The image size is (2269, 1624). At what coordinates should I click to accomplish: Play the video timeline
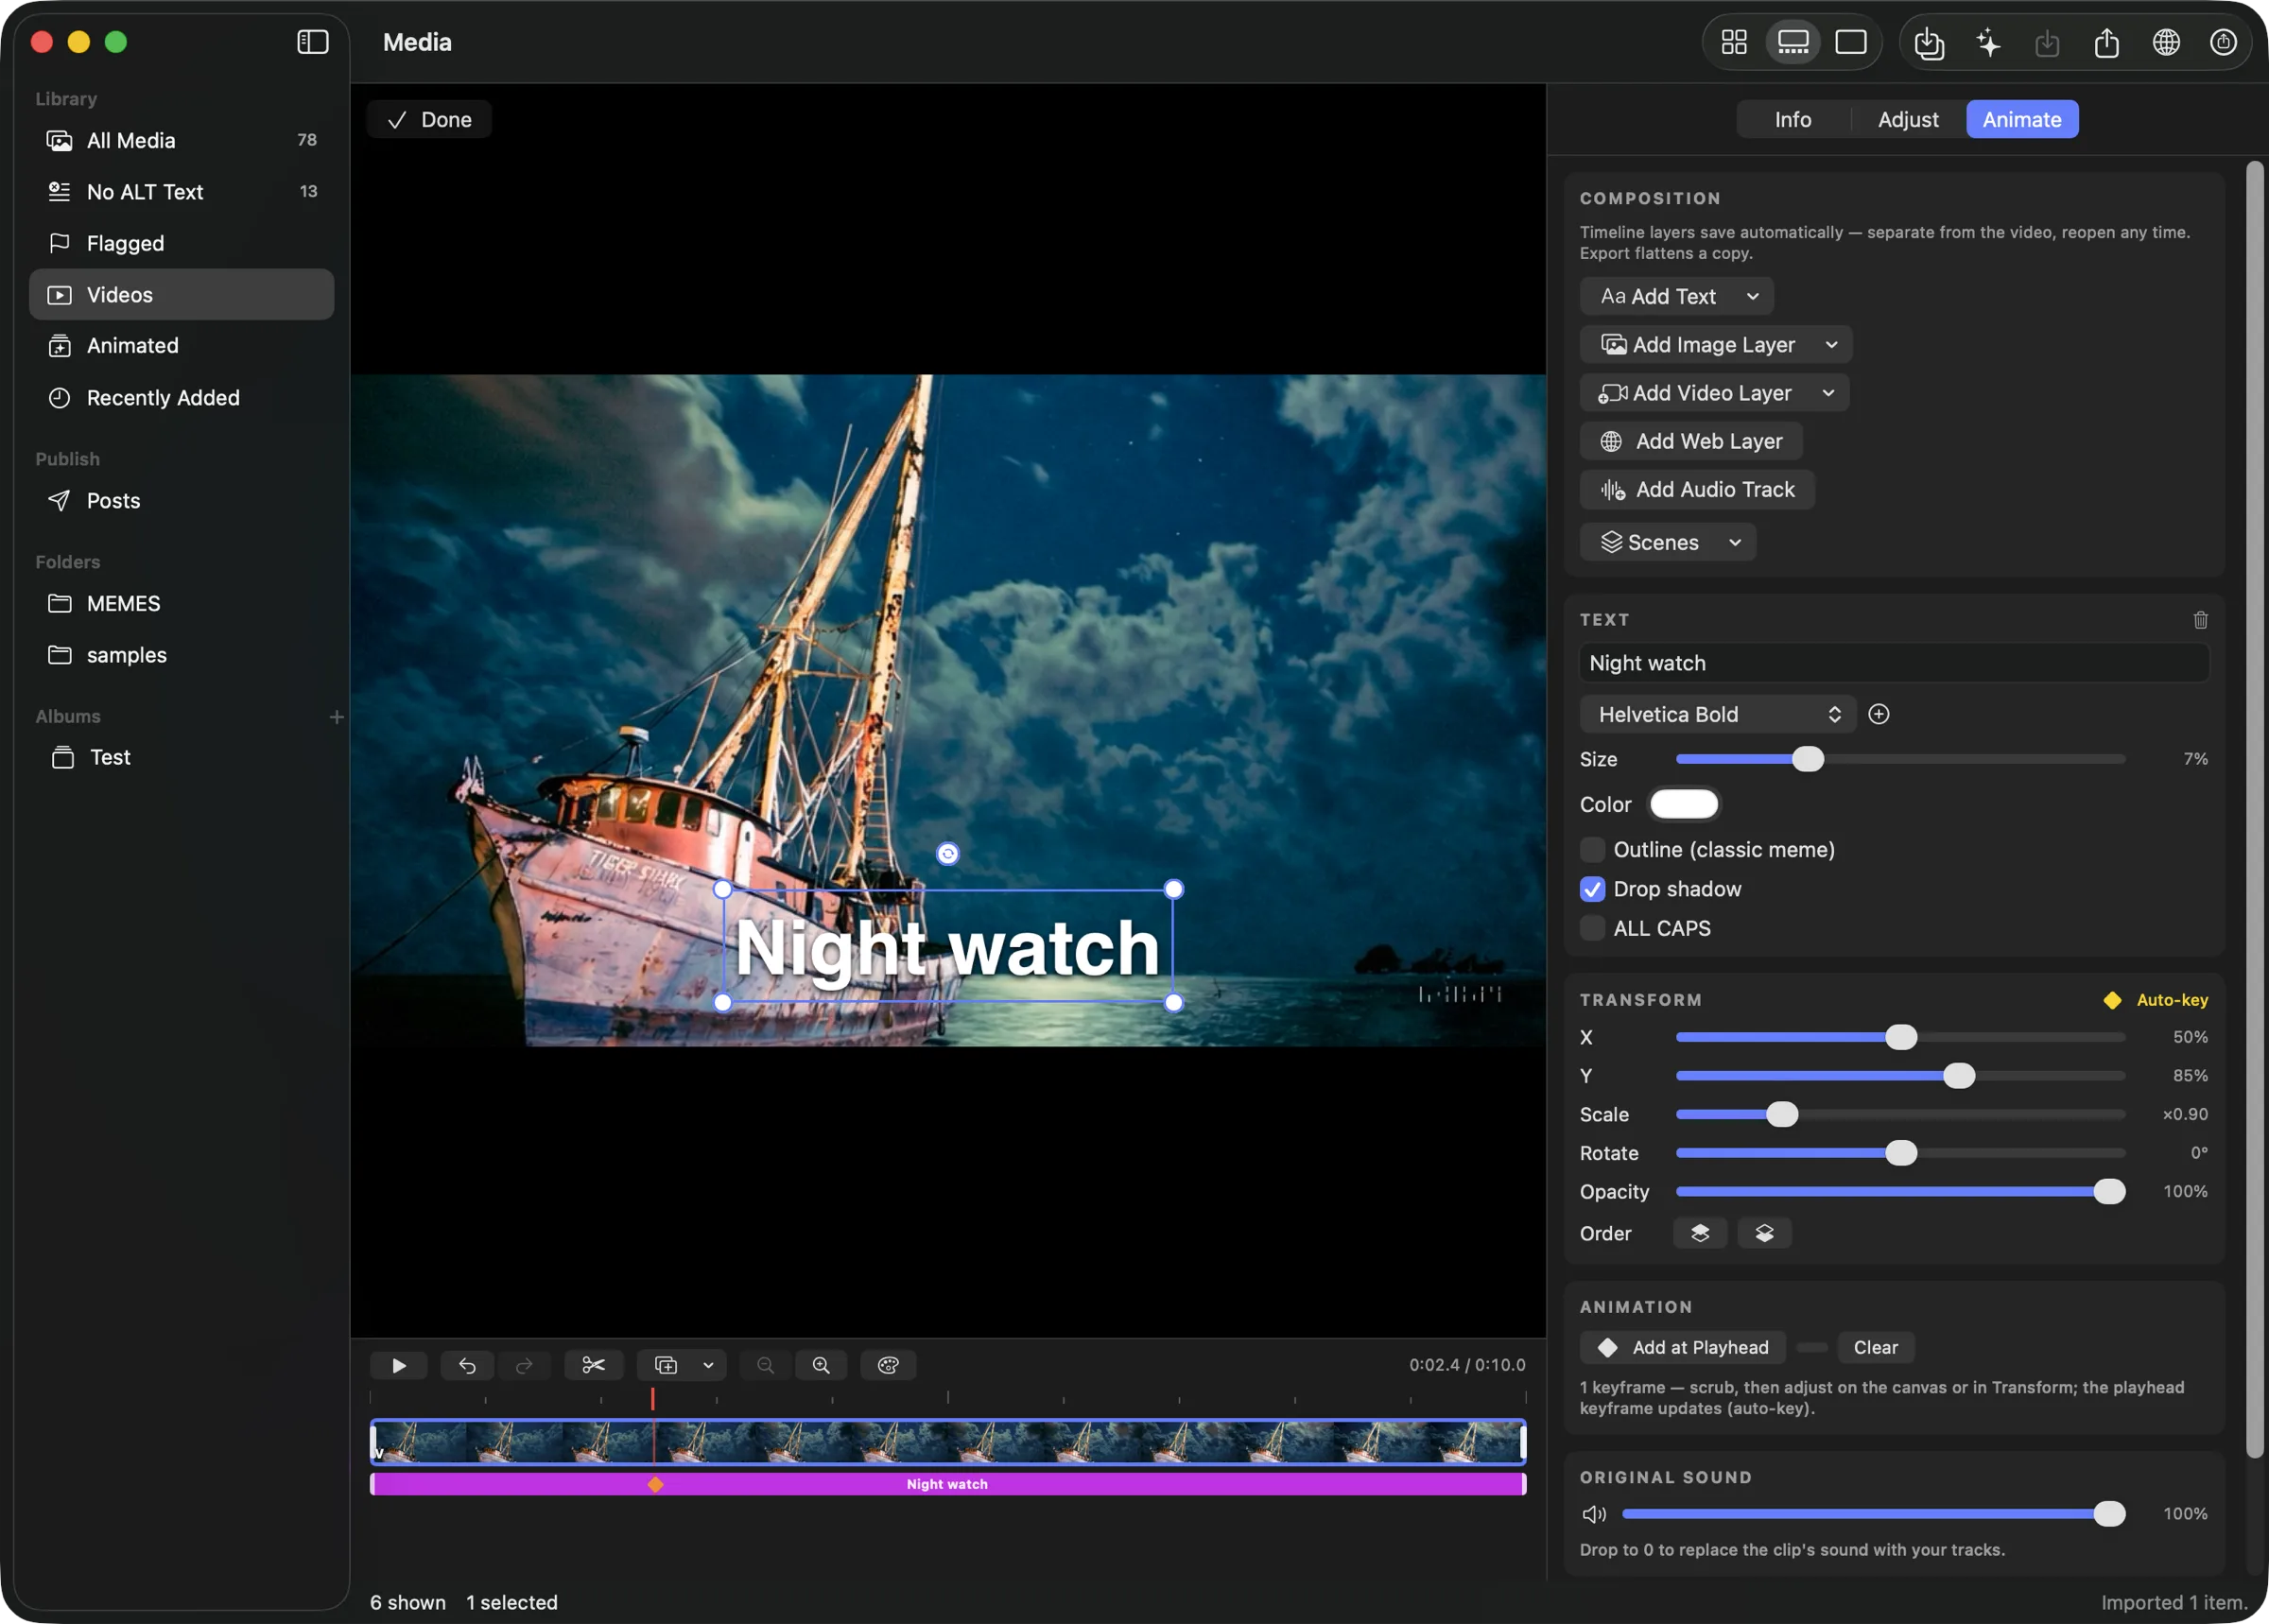pos(398,1365)
